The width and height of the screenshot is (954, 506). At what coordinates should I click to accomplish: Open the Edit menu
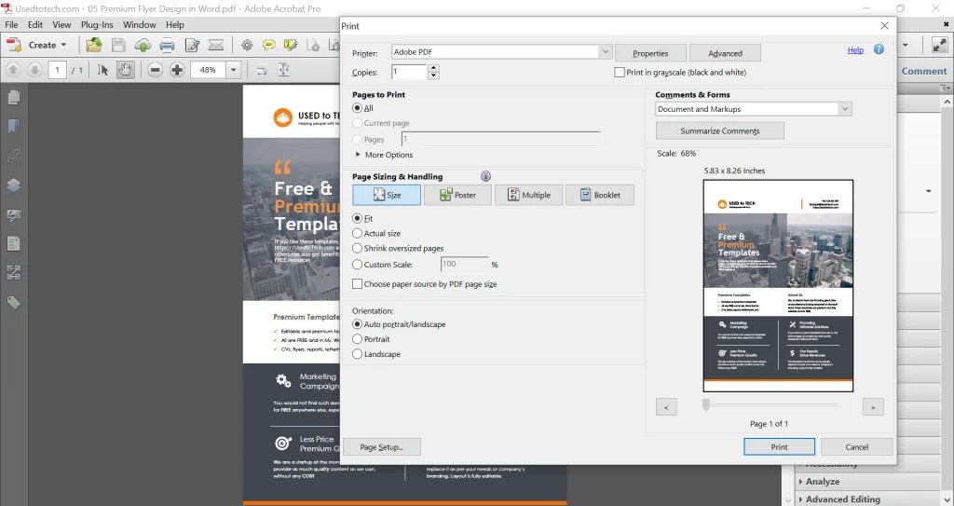35,25
